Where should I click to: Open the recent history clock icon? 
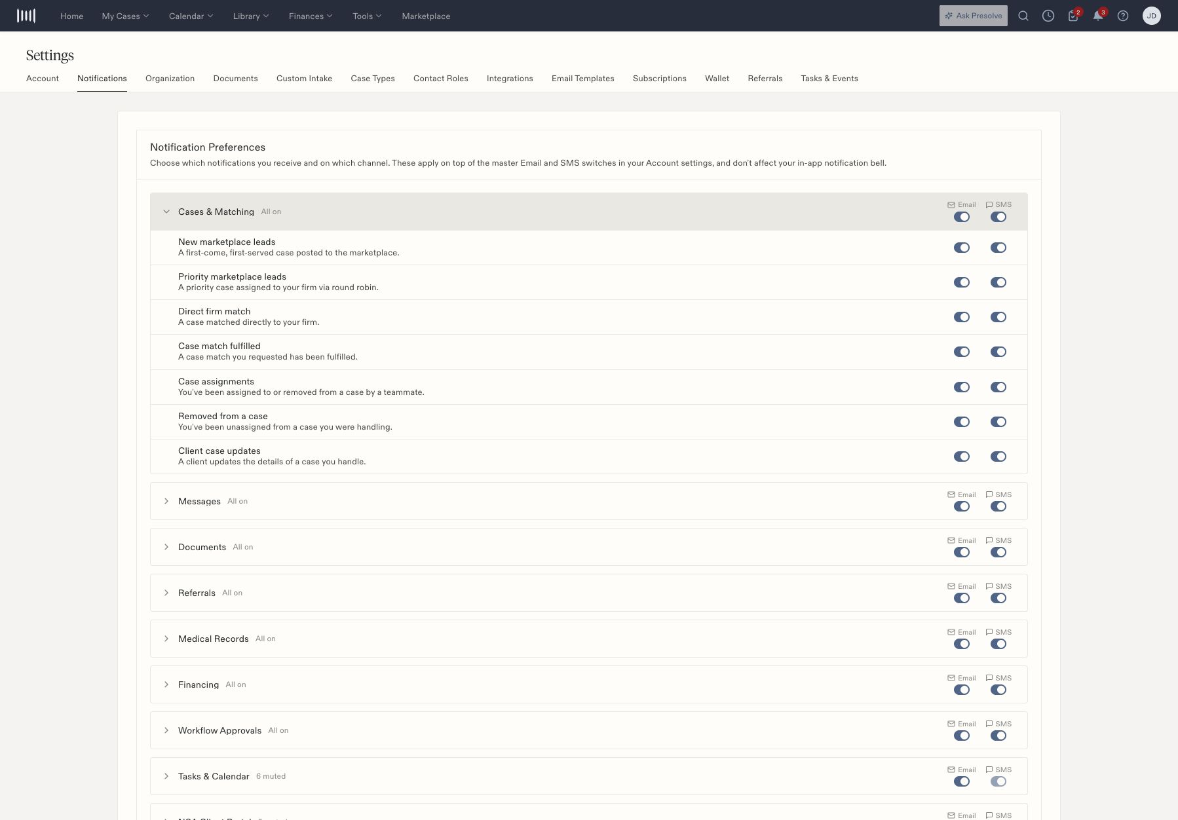pyautogui.click(x=1048, y=16)
